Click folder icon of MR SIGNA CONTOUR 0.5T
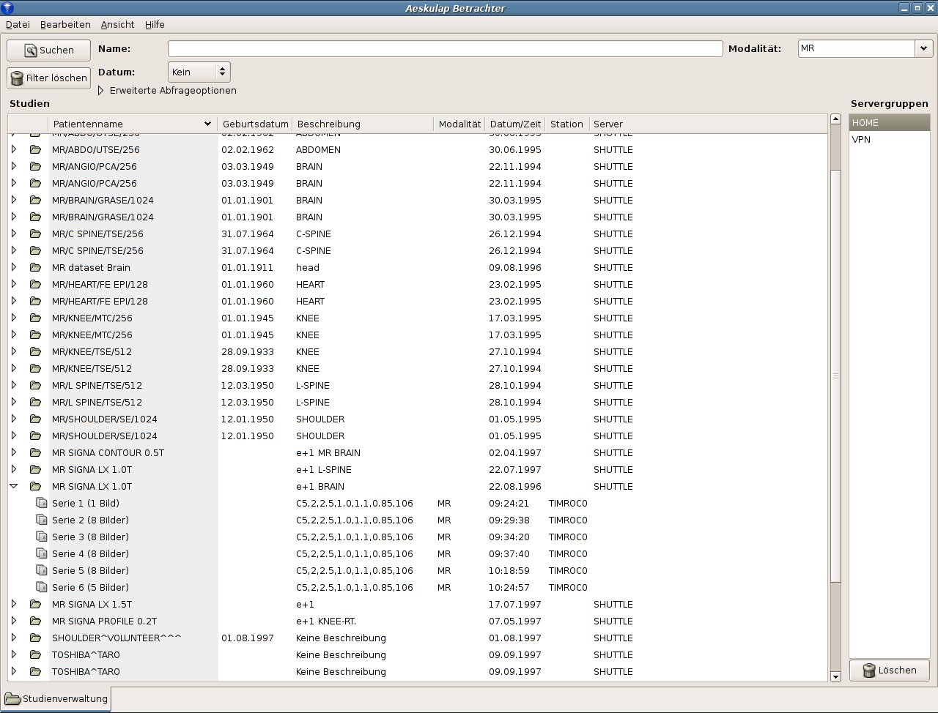Screen dimensions: 938x713 point(35,453)
